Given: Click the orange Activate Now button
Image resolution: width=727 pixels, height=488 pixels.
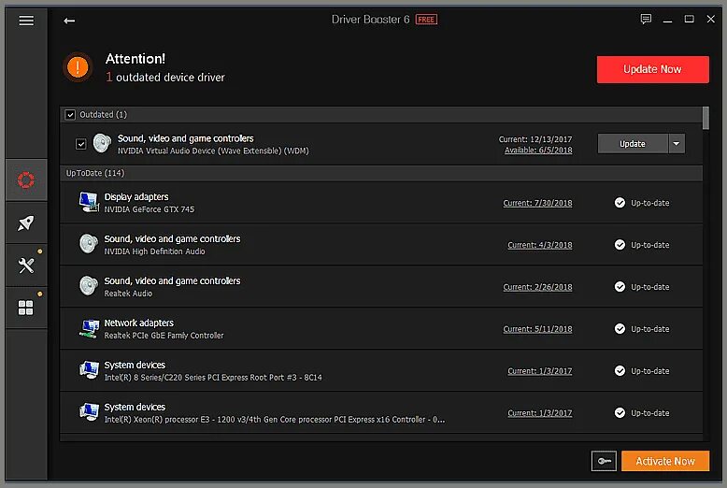Looking at the screenshot, I should click(665, 461).
